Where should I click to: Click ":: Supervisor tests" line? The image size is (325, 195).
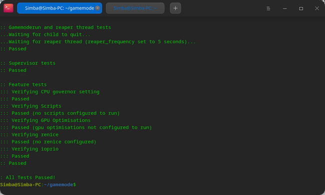[x=28, y=63]
